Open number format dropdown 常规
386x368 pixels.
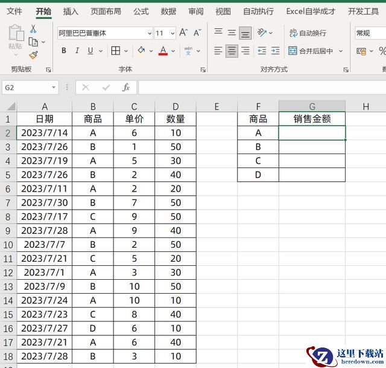[370, 33]
